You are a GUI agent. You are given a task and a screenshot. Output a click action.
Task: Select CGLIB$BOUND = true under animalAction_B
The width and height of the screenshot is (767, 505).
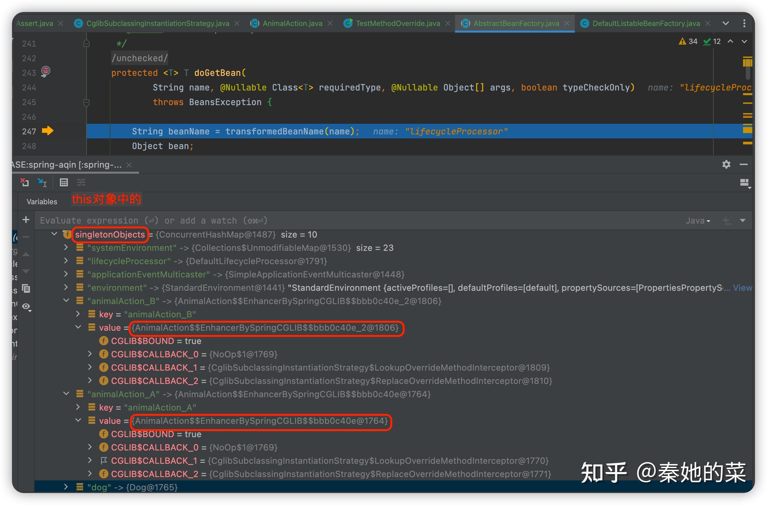(393, 341)
